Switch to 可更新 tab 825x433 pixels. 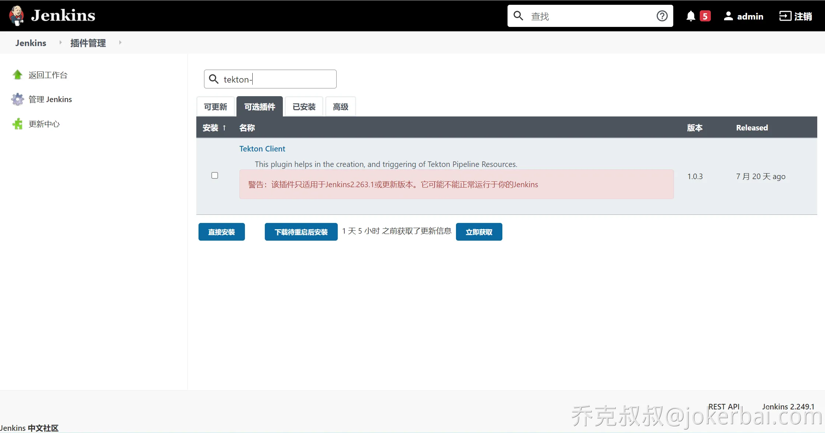tap(215, 107)
